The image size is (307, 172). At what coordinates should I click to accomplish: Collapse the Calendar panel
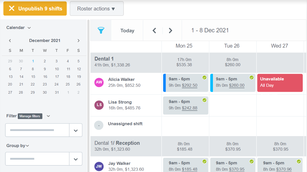click(x=29, y=27)
